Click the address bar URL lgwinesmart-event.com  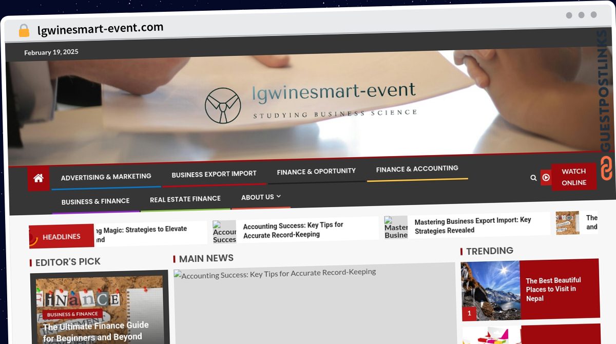101,28
